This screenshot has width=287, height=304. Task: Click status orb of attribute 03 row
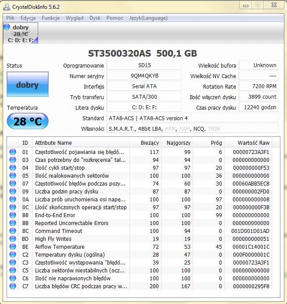(13, 160)
